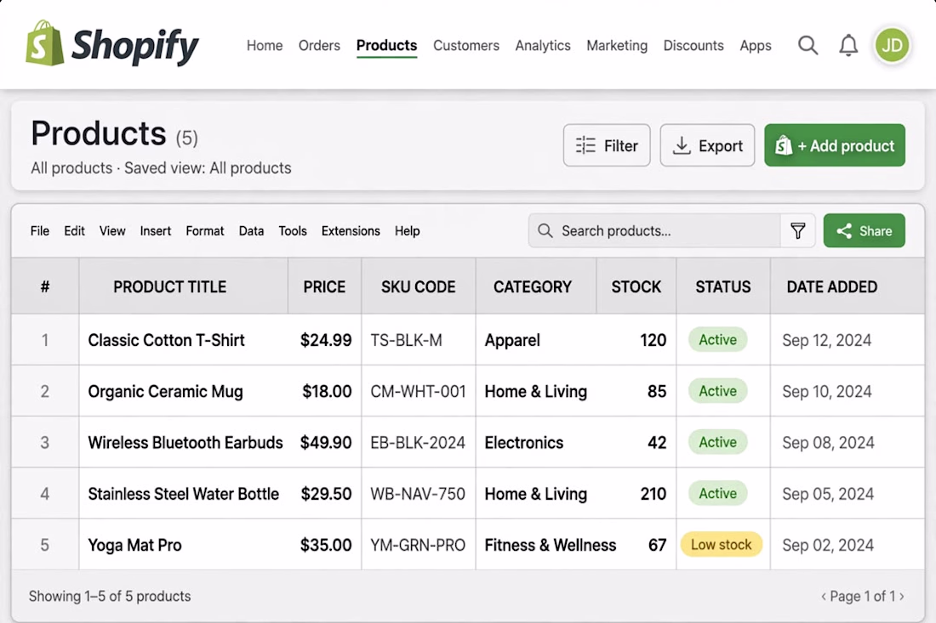
Task: Open the Yoga Mat Pro product
Action: coord(135,545)
